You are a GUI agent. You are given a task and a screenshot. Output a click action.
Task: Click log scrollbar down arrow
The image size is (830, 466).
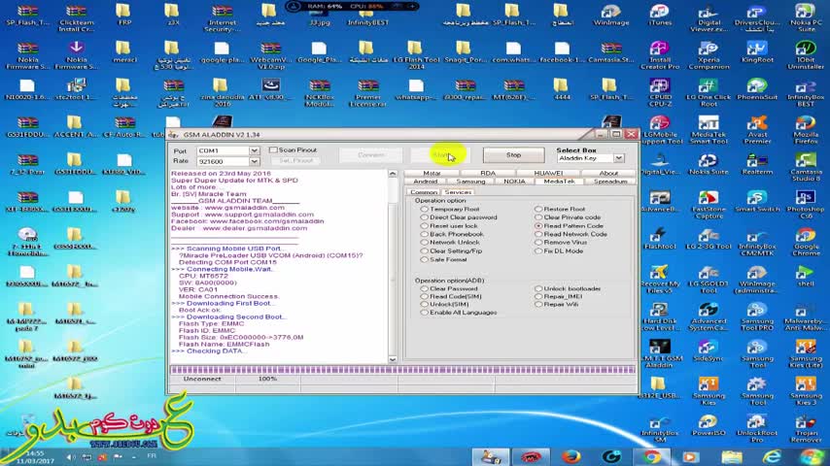click(393, 359)
